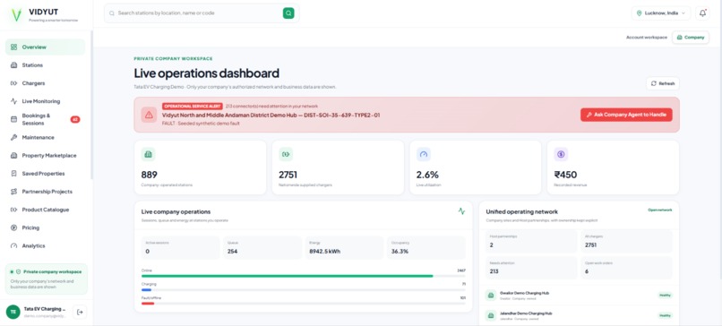Click the Product Catalogue icon
The image size is (722, 326).
(13, 210)
